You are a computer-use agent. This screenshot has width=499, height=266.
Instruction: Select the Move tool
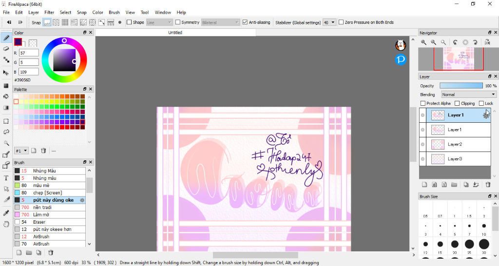pos(6,73)
